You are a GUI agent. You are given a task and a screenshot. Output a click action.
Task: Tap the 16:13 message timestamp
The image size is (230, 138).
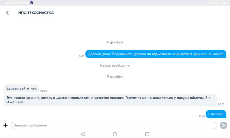point(82,56)
